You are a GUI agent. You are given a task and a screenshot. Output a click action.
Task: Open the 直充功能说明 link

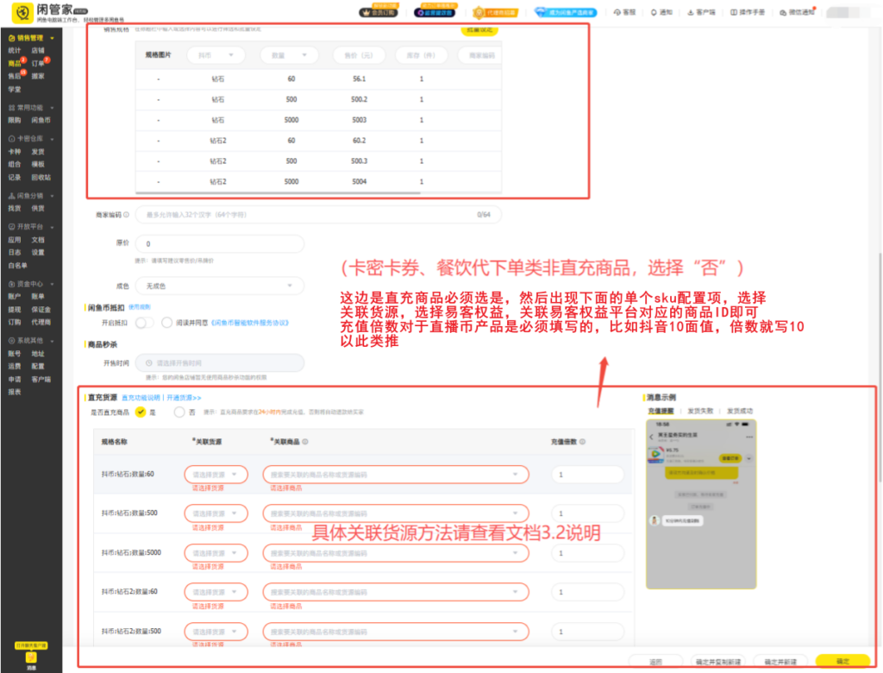point(141,398)
